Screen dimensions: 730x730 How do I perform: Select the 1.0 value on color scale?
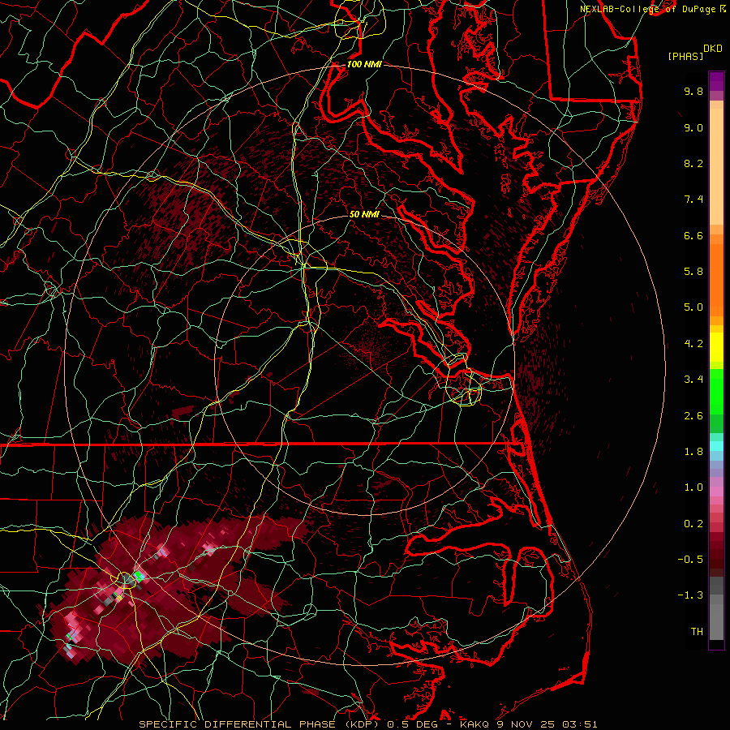[693, 487]
